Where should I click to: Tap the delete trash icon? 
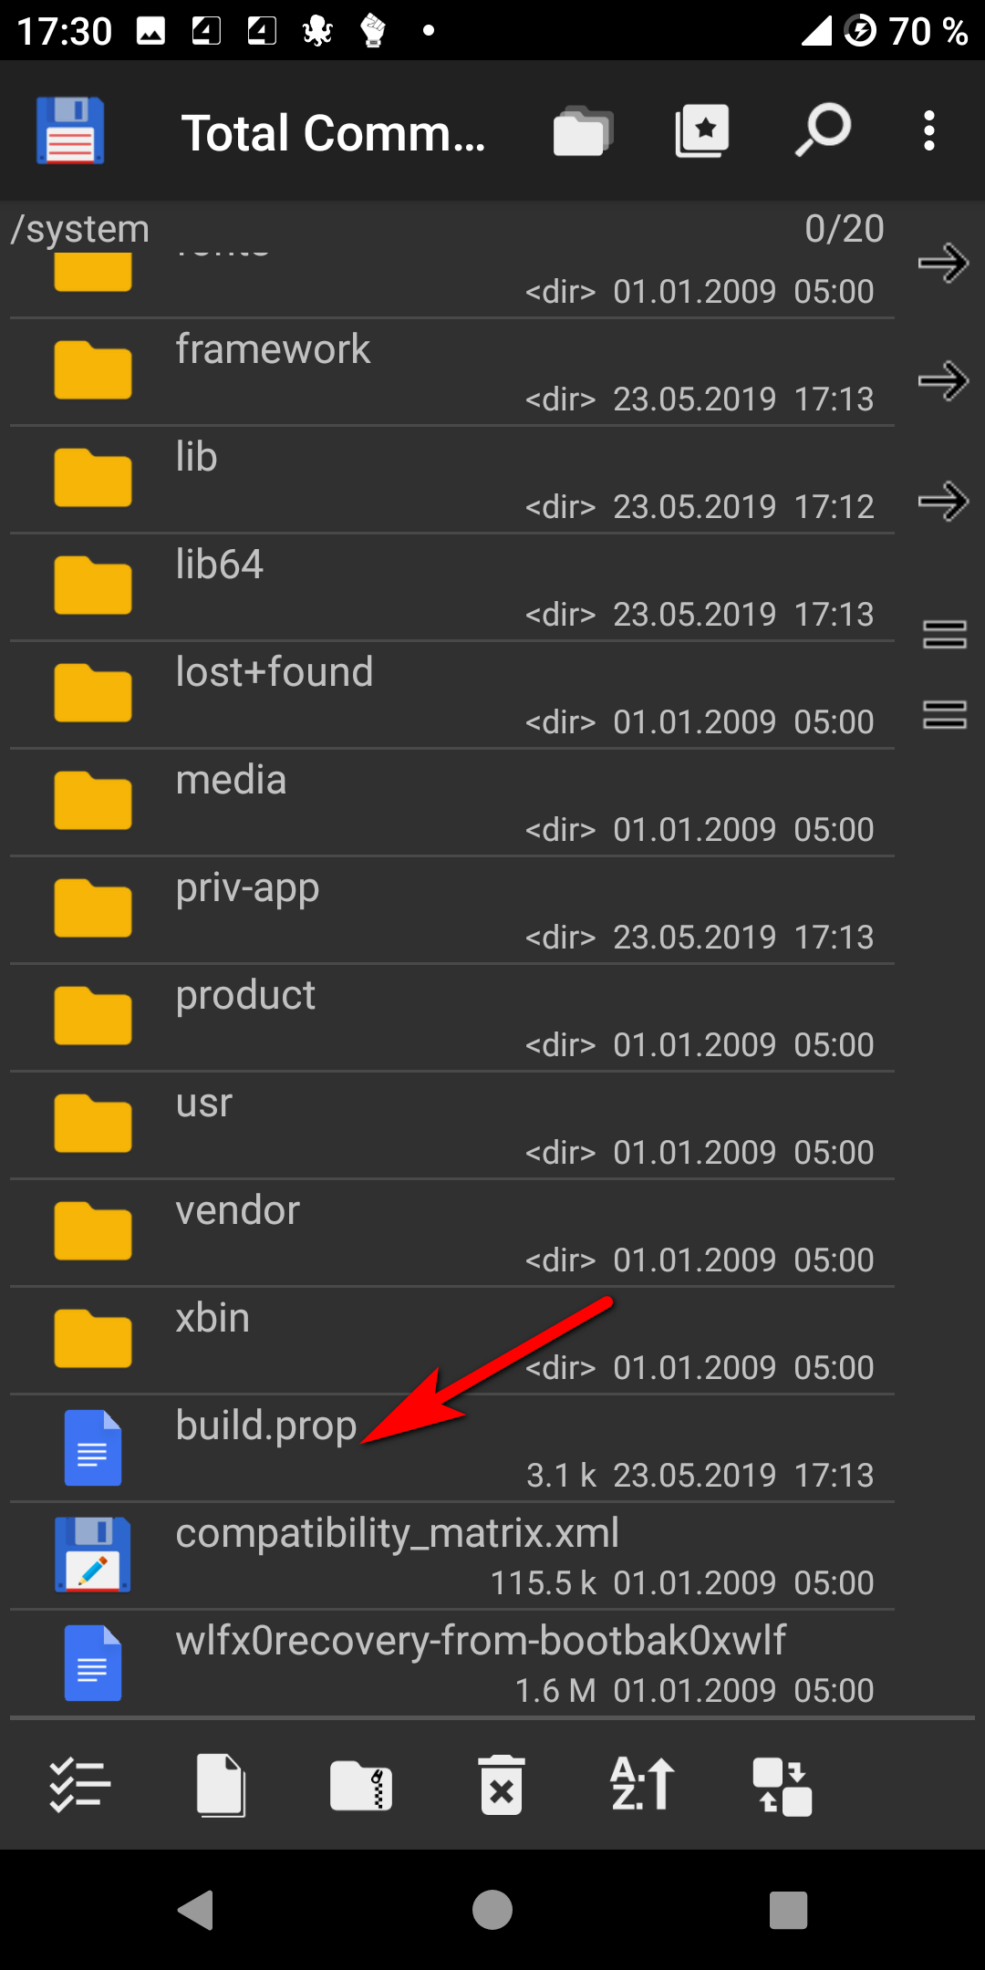click(x=502, y=1785)
